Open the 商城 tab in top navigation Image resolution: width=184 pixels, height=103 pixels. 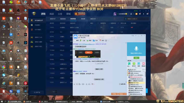tap(68, 14)
